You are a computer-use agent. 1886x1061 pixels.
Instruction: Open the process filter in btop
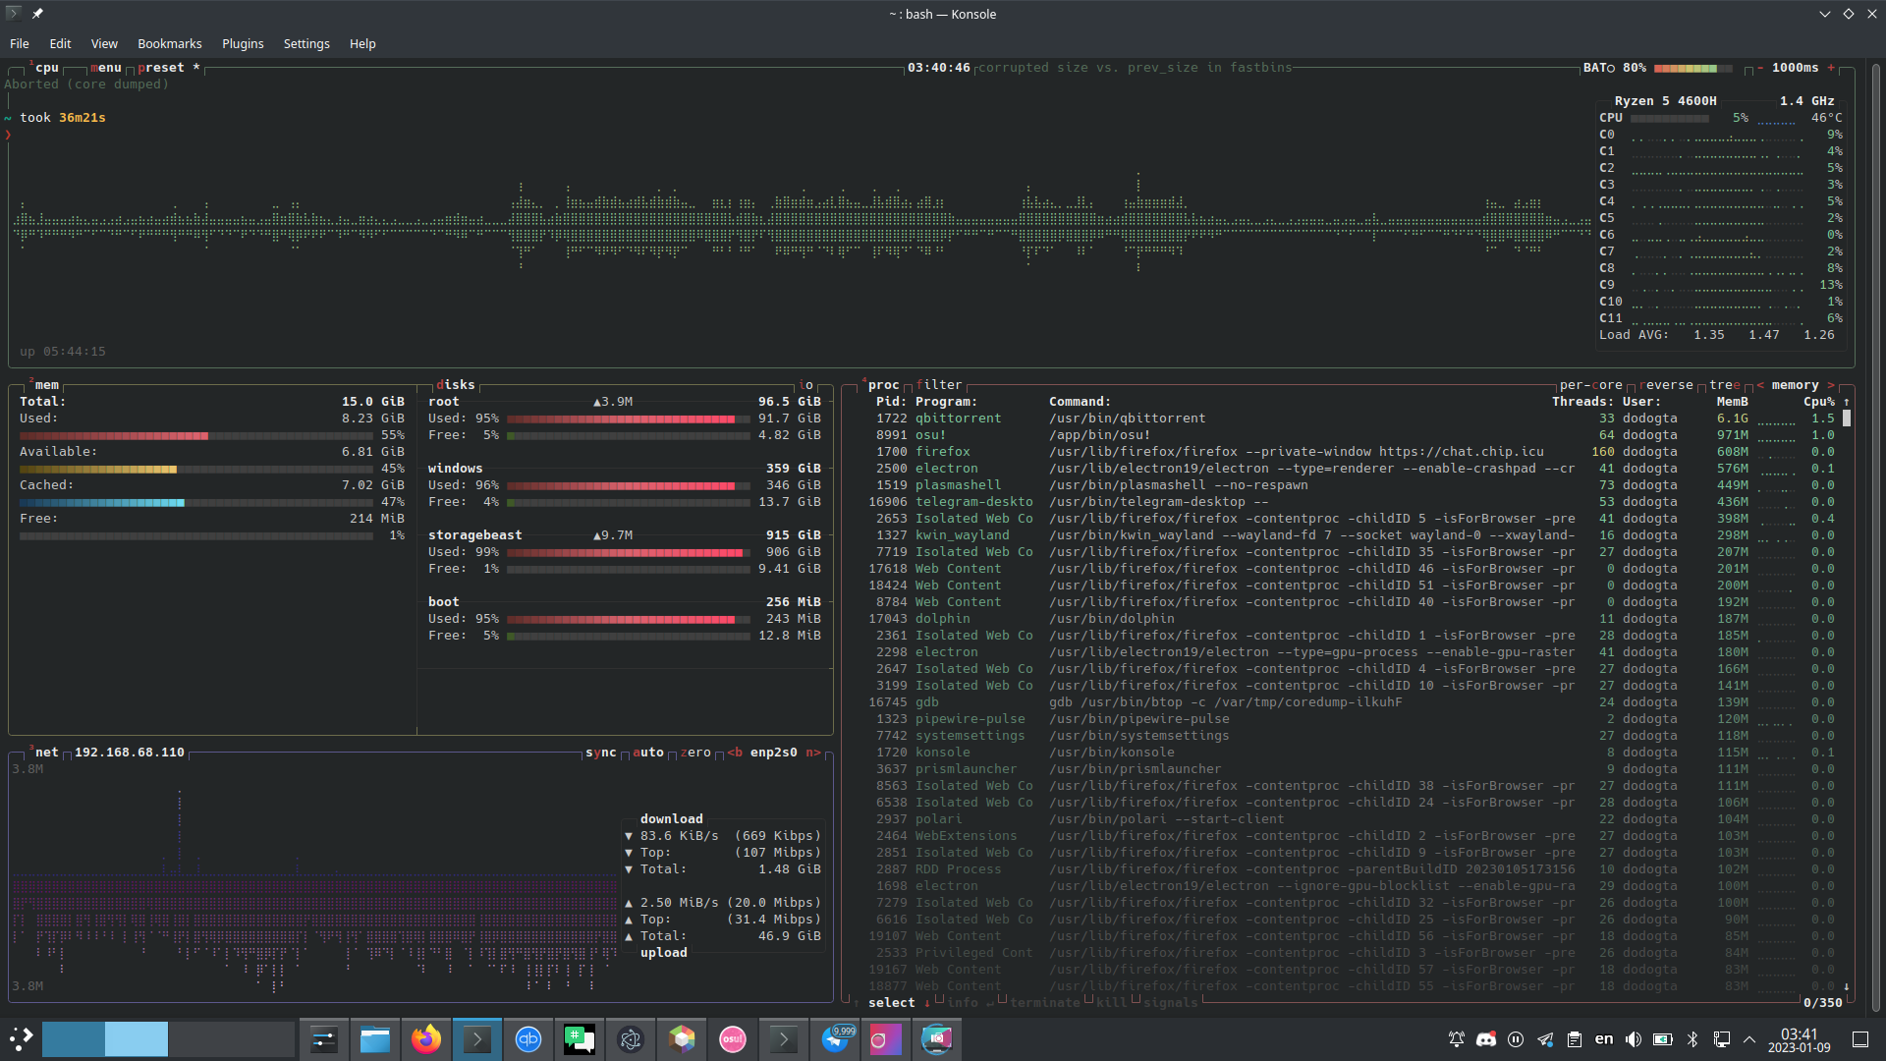(939, 384)
